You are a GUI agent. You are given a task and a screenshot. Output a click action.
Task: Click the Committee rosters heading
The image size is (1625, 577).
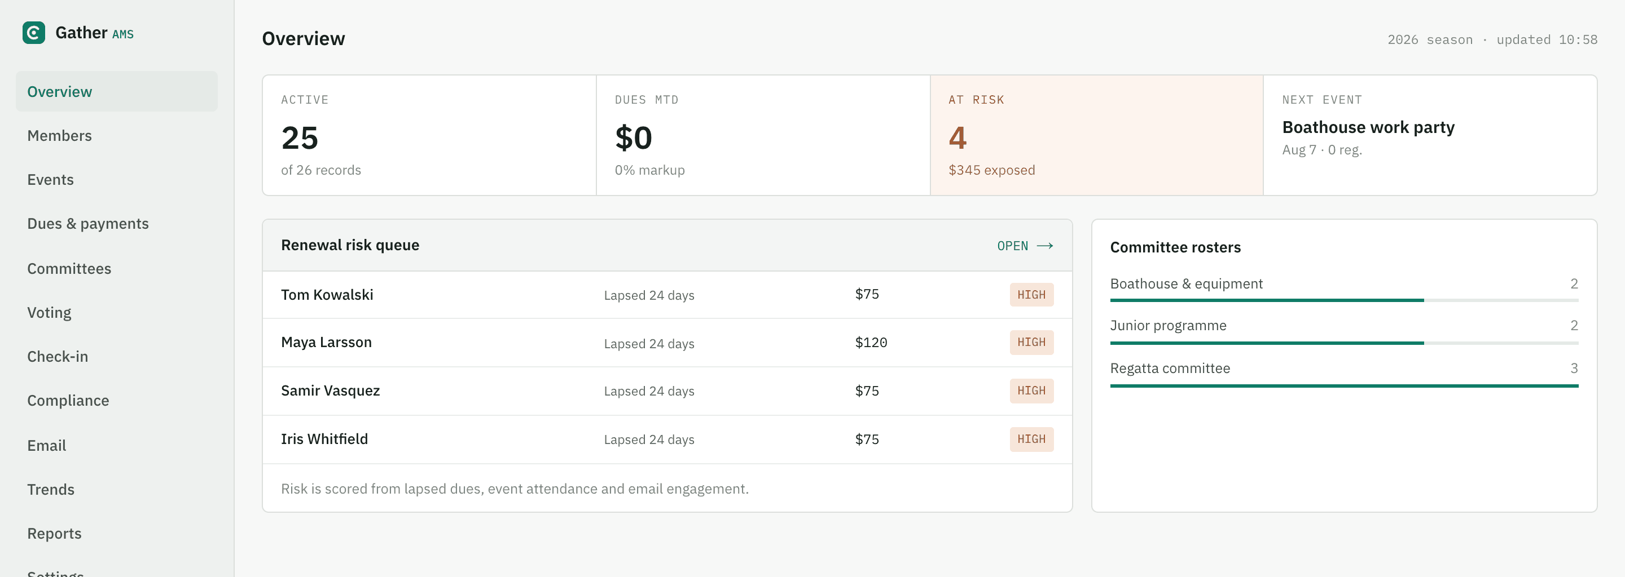(x=1175, y=247)
